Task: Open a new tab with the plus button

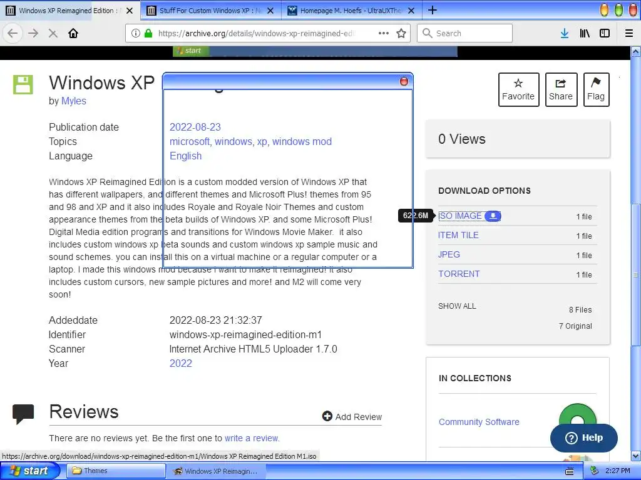Action: (x=433, y=10)
